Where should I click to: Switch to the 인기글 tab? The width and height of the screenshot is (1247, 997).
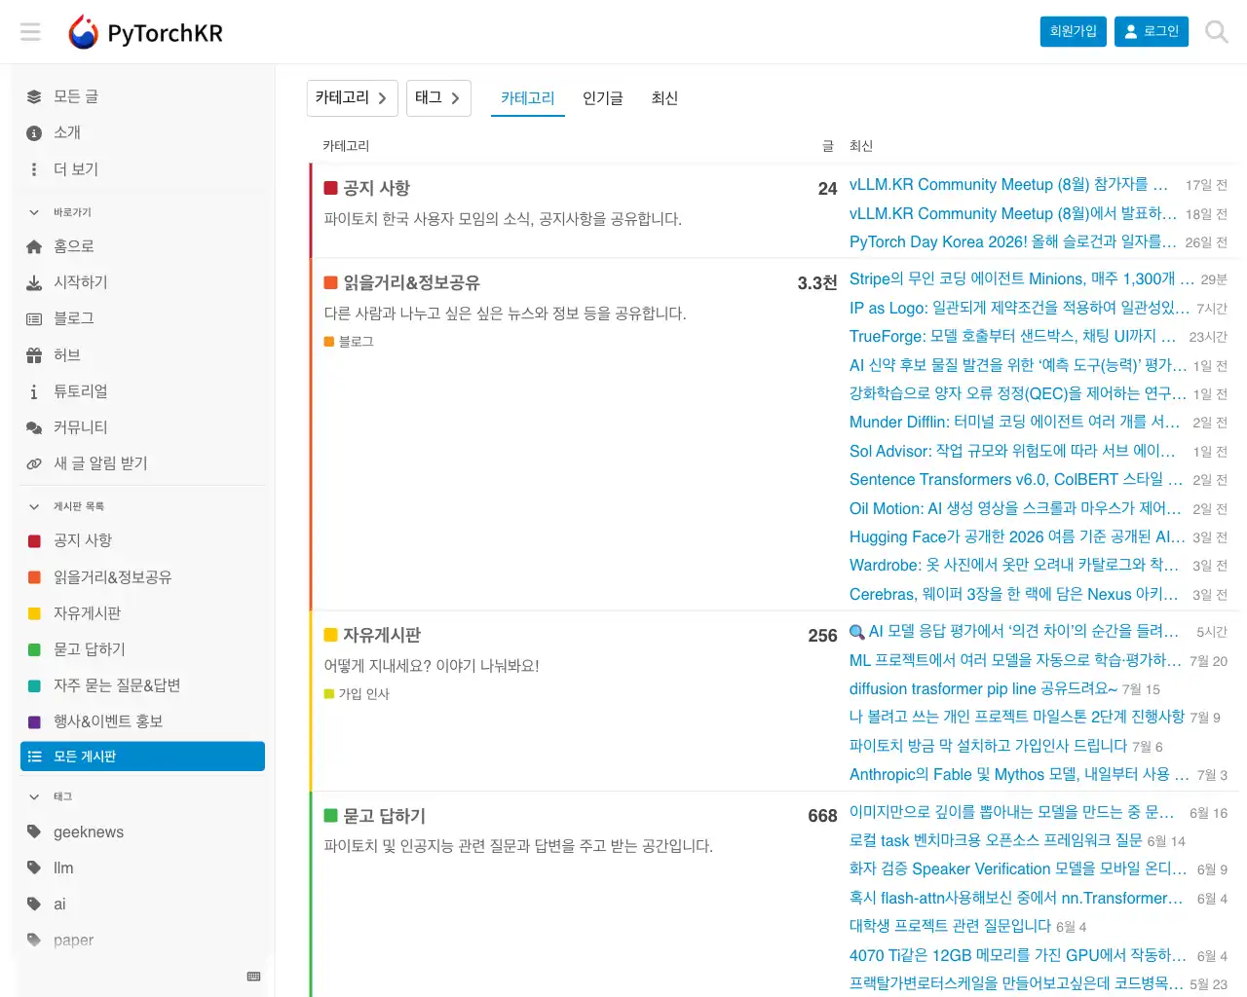point(603,98)
